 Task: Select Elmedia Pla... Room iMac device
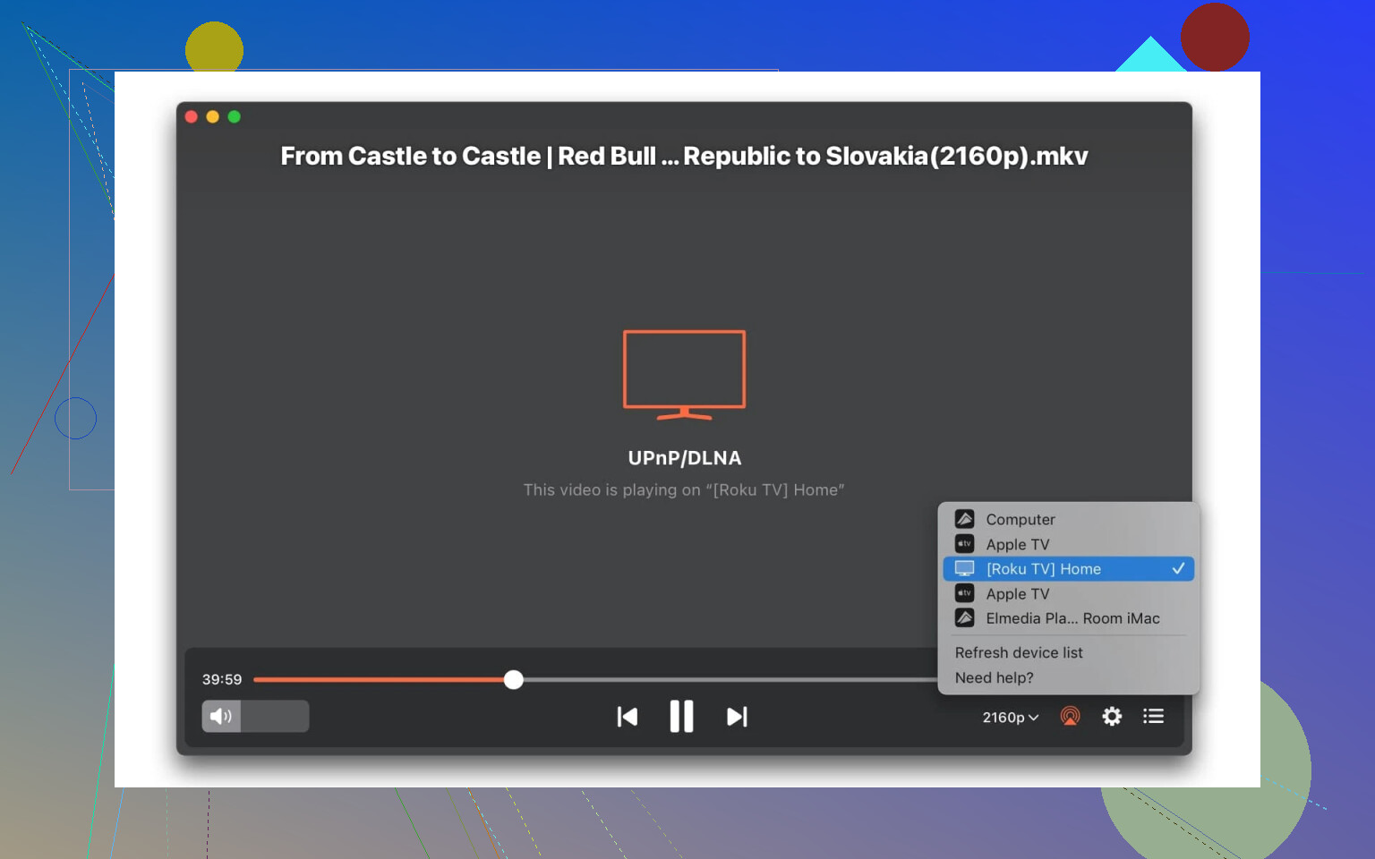point(1068,618)
